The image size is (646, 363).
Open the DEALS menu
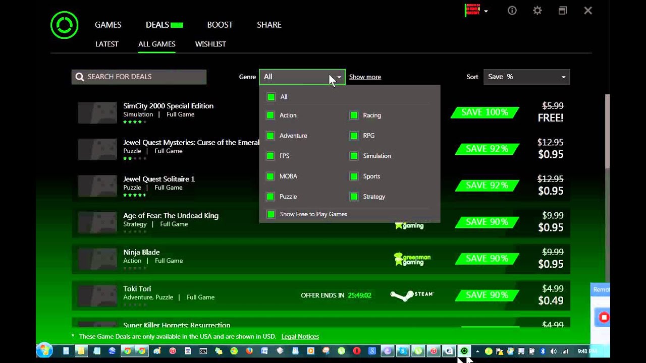(x=157, y=25)
